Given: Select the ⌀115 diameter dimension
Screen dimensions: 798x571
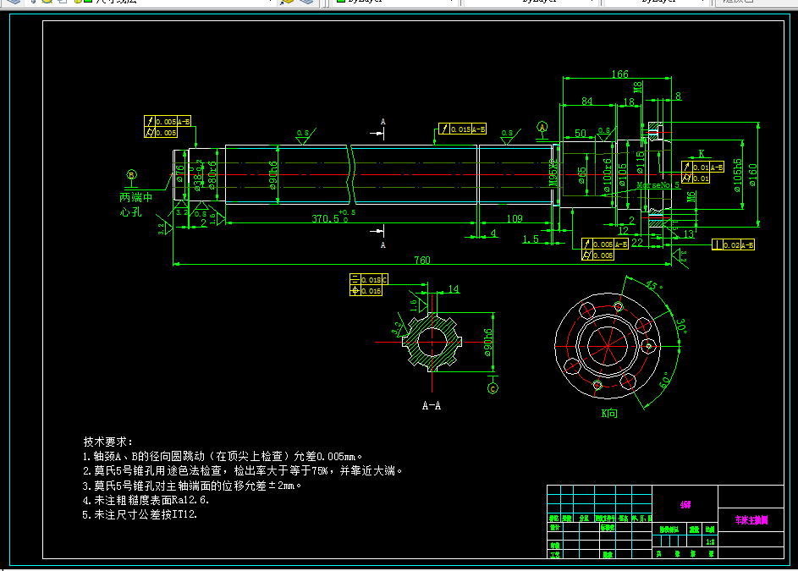Looking at the screenshot, I should click(641, 162).
